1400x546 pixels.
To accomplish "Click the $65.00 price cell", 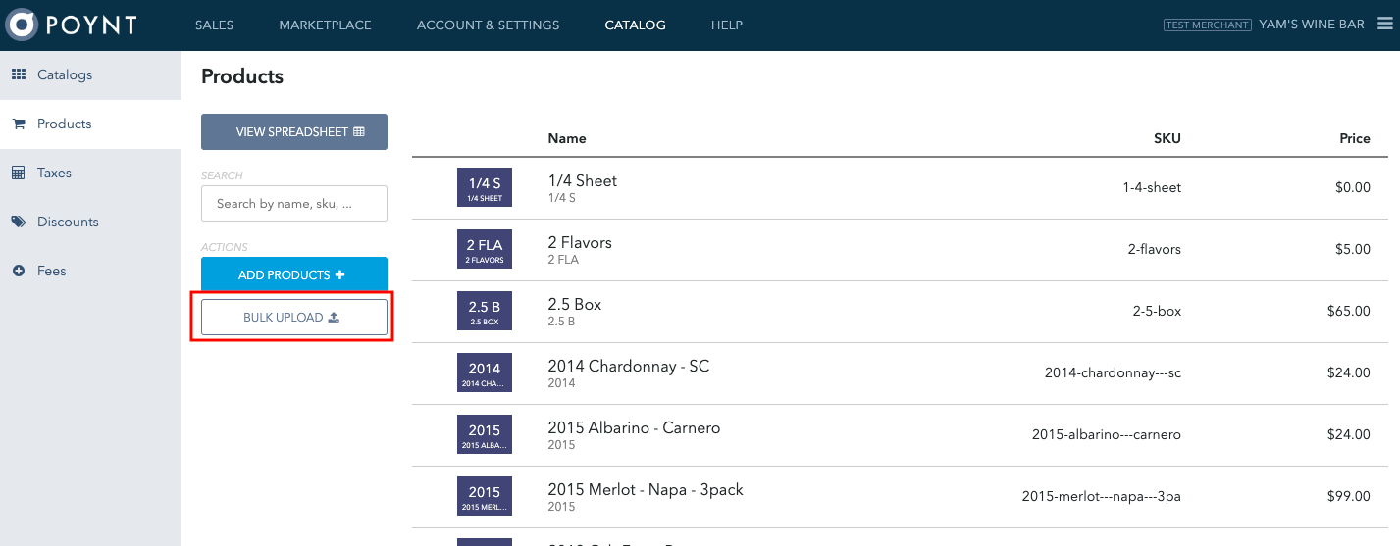I will pos(1349,311).
